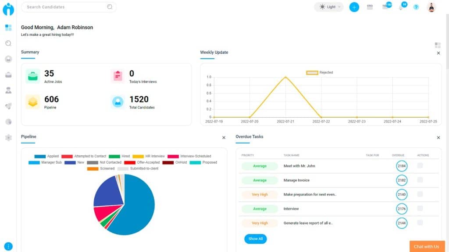The width and height of the screenshot is (449, 252).
Task: Click the blue plus add button
Action: tap(354, 7)
